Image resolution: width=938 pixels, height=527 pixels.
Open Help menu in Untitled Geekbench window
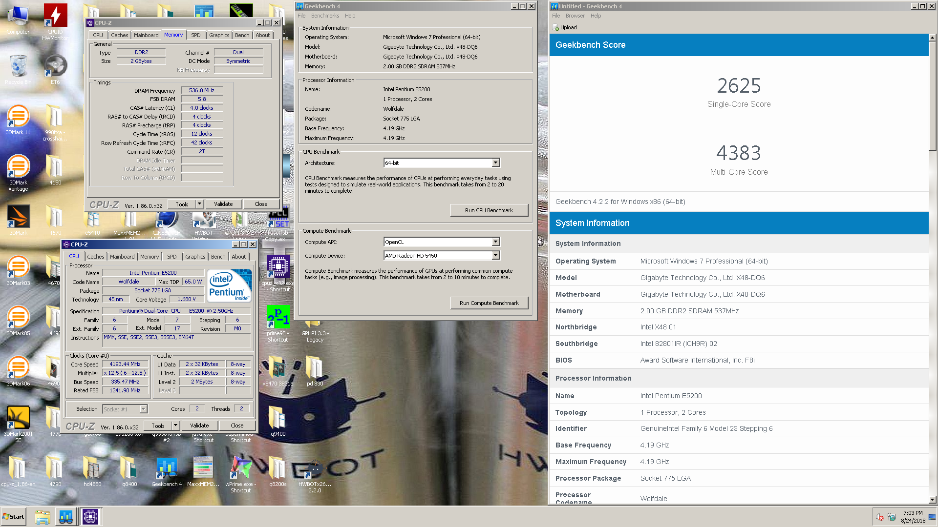tap(596, 16)
